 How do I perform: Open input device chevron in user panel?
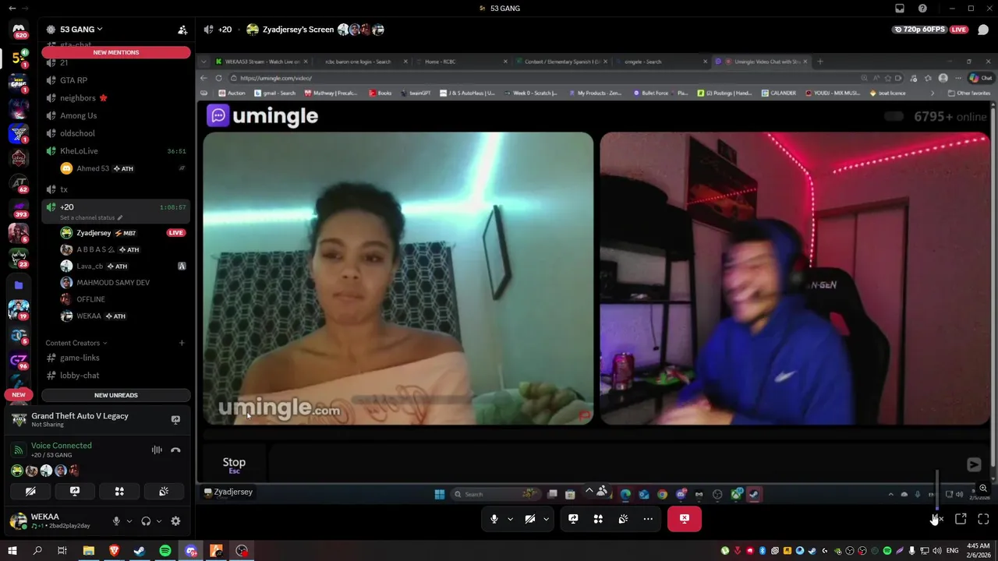coord(129,521)
